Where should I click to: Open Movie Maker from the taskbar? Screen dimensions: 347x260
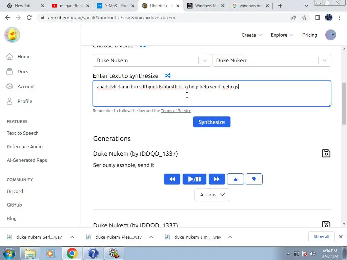[114, 253]
